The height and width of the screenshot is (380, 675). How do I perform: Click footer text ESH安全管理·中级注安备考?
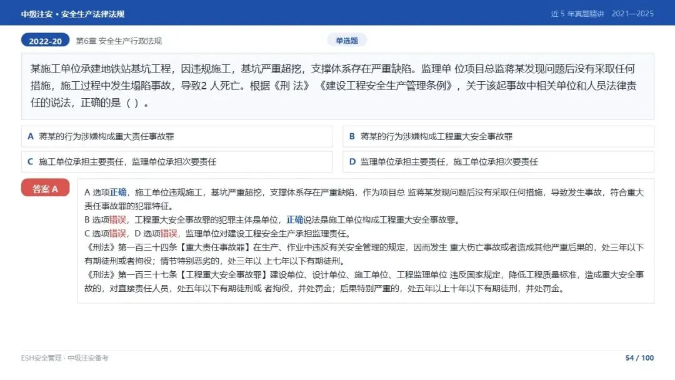(x=64, y=357)
